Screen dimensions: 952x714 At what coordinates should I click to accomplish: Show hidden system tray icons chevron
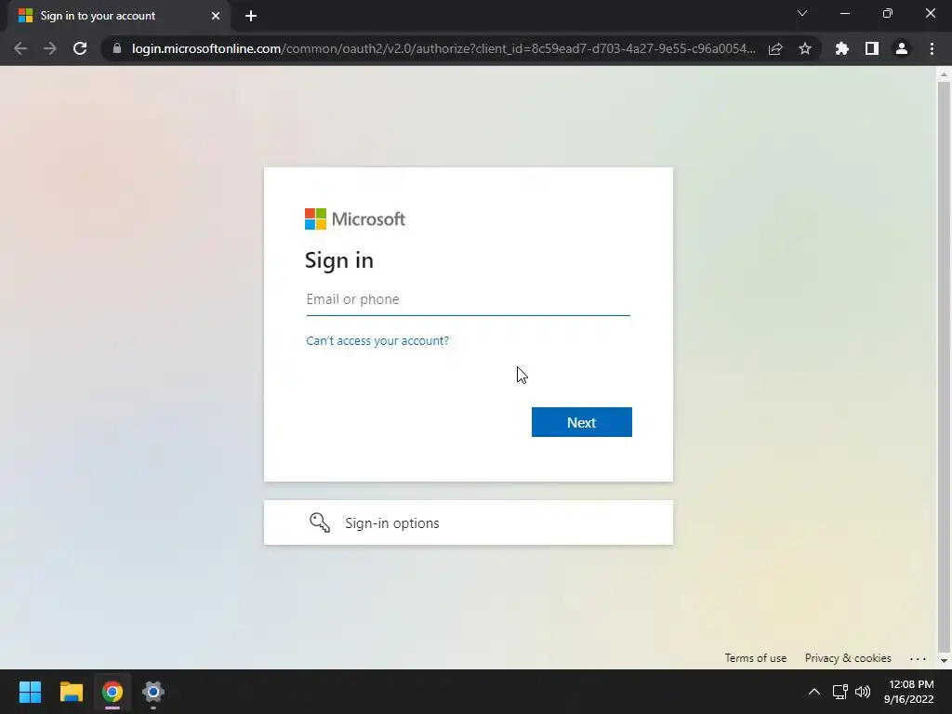(x=814, y=692)
